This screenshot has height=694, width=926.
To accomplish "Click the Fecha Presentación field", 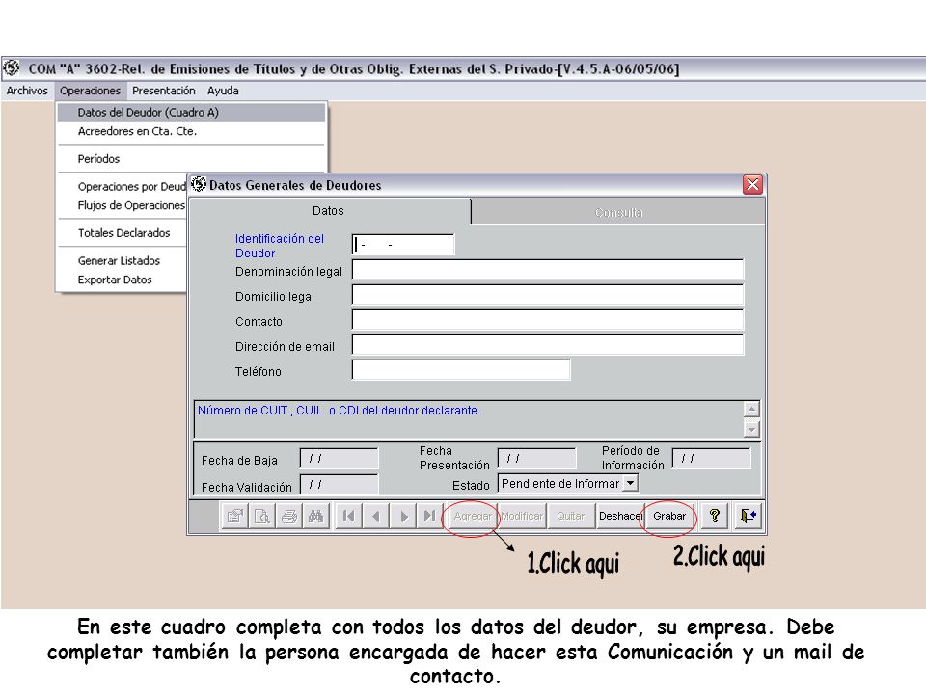I will point(537,459).
